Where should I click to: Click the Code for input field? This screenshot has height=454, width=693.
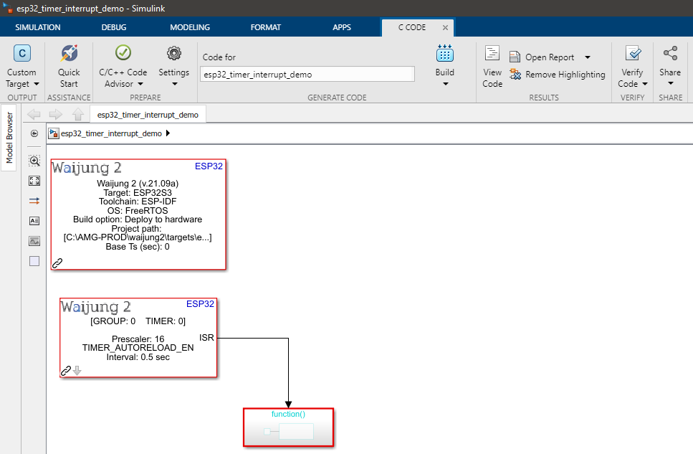click(x=308, y=74)
